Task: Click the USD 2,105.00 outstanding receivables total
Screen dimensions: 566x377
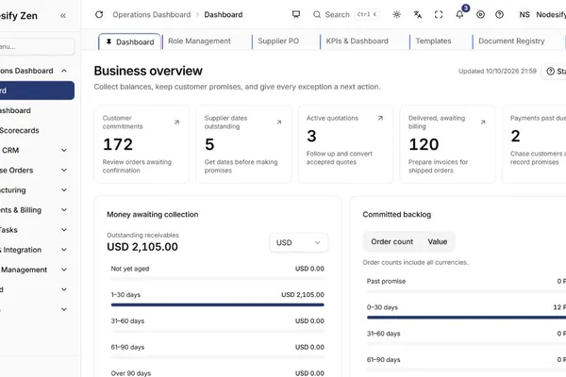Action: click(x=142, y=247)
